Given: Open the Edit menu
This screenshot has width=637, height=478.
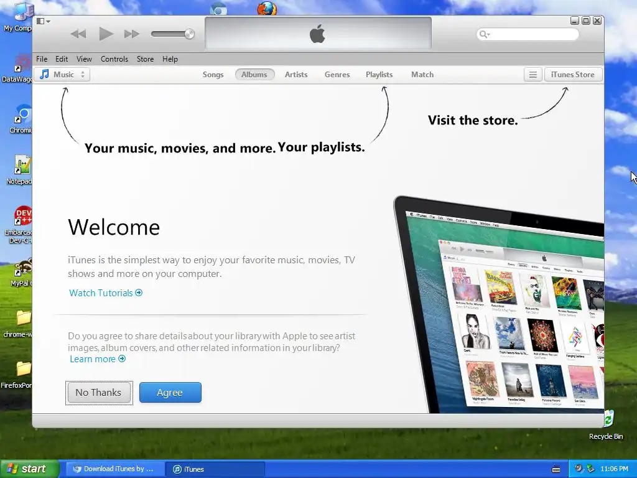Looking at the screenshot, I should [x=62, y=59].
